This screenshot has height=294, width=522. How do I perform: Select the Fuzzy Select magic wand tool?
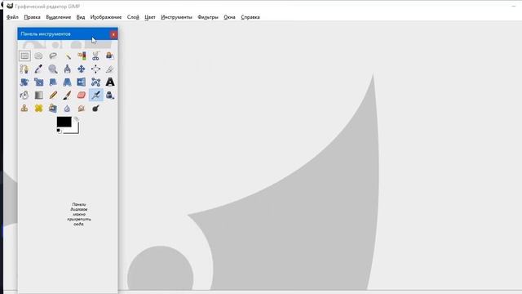[x=67, y=56]
